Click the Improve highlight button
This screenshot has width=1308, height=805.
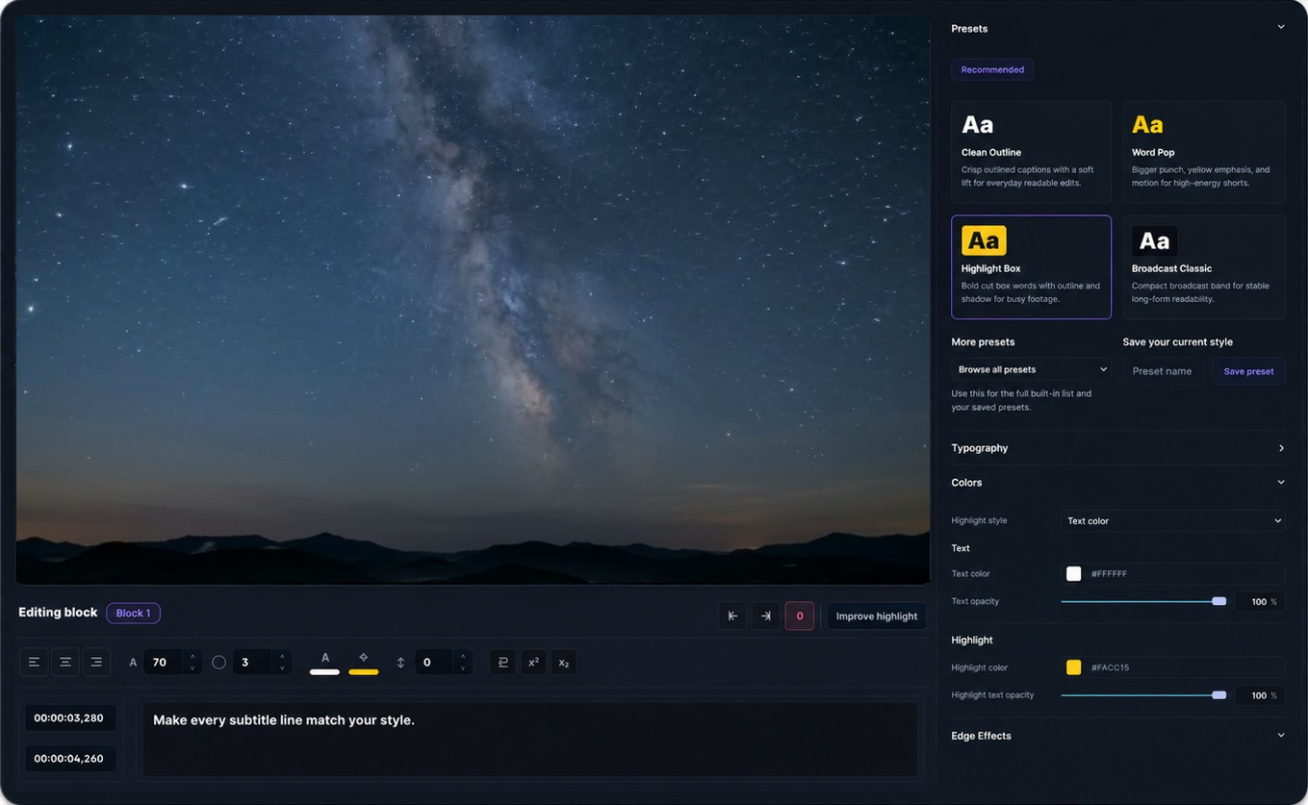click(876, 616)
